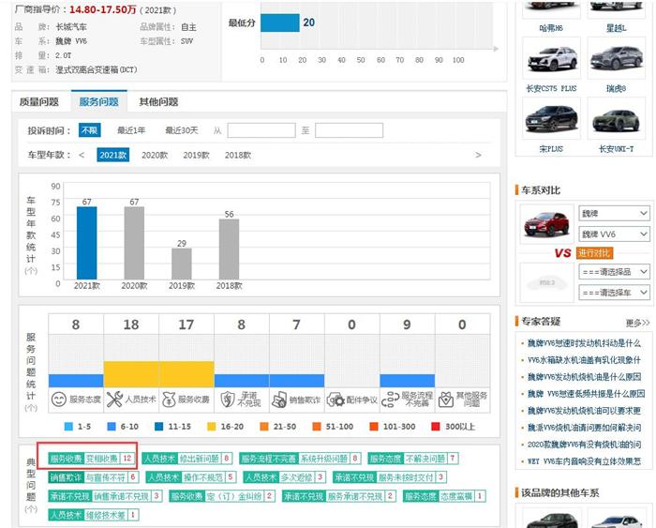
Task: Click the 服务收费 变相收费 12 tag
Action: 91,459
